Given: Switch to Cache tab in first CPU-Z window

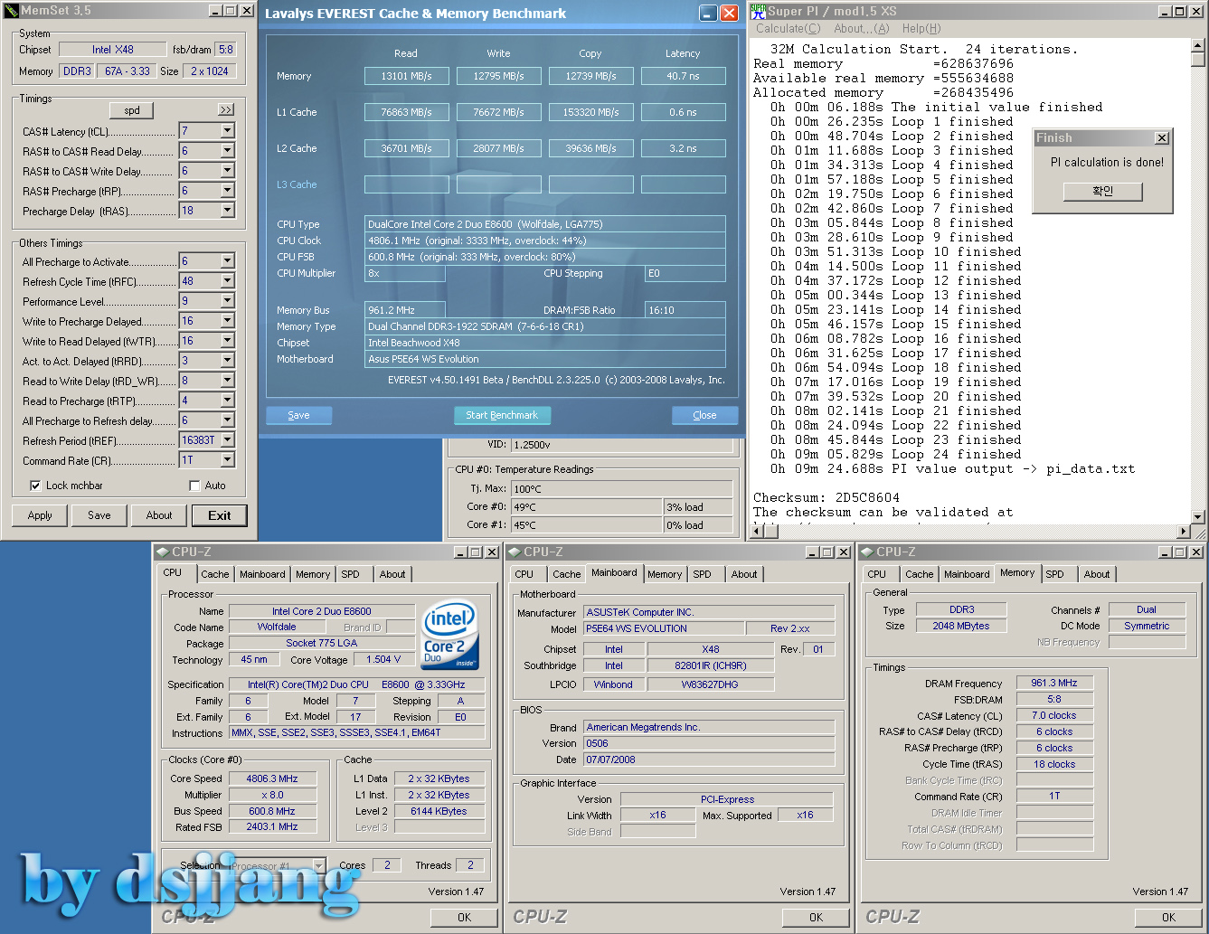Looking at the screenshot, I should tap(215, 574).
